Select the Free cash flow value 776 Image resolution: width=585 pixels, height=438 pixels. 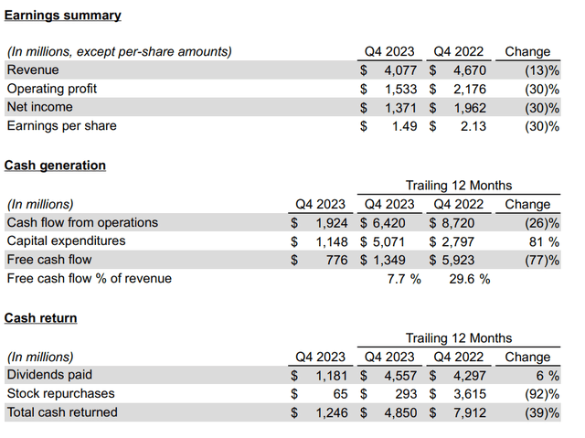(x=336, y=260)
